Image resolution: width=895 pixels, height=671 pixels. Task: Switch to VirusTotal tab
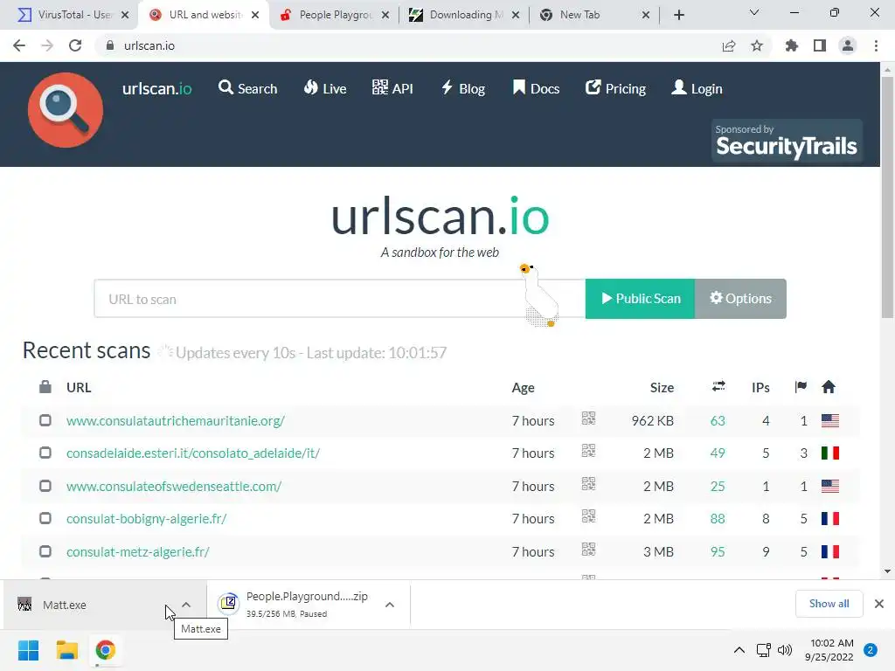click(x=68, y=15)
